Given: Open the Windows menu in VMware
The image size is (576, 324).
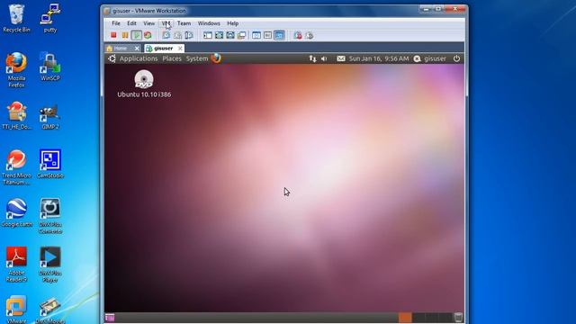Looking at the screenshot, I should [209, 23].
